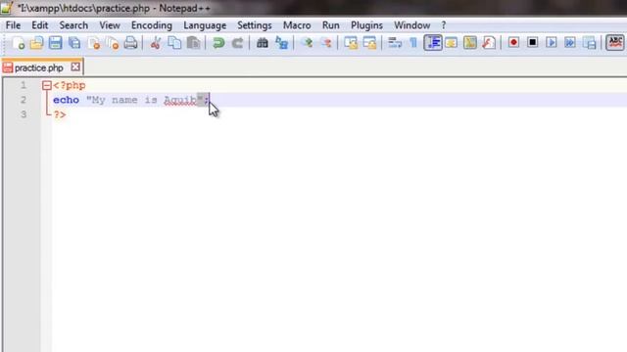Click the Redo arrow icon
This screenshot has width=627, height=352.
pyautogui.click(x=237, y=43)
